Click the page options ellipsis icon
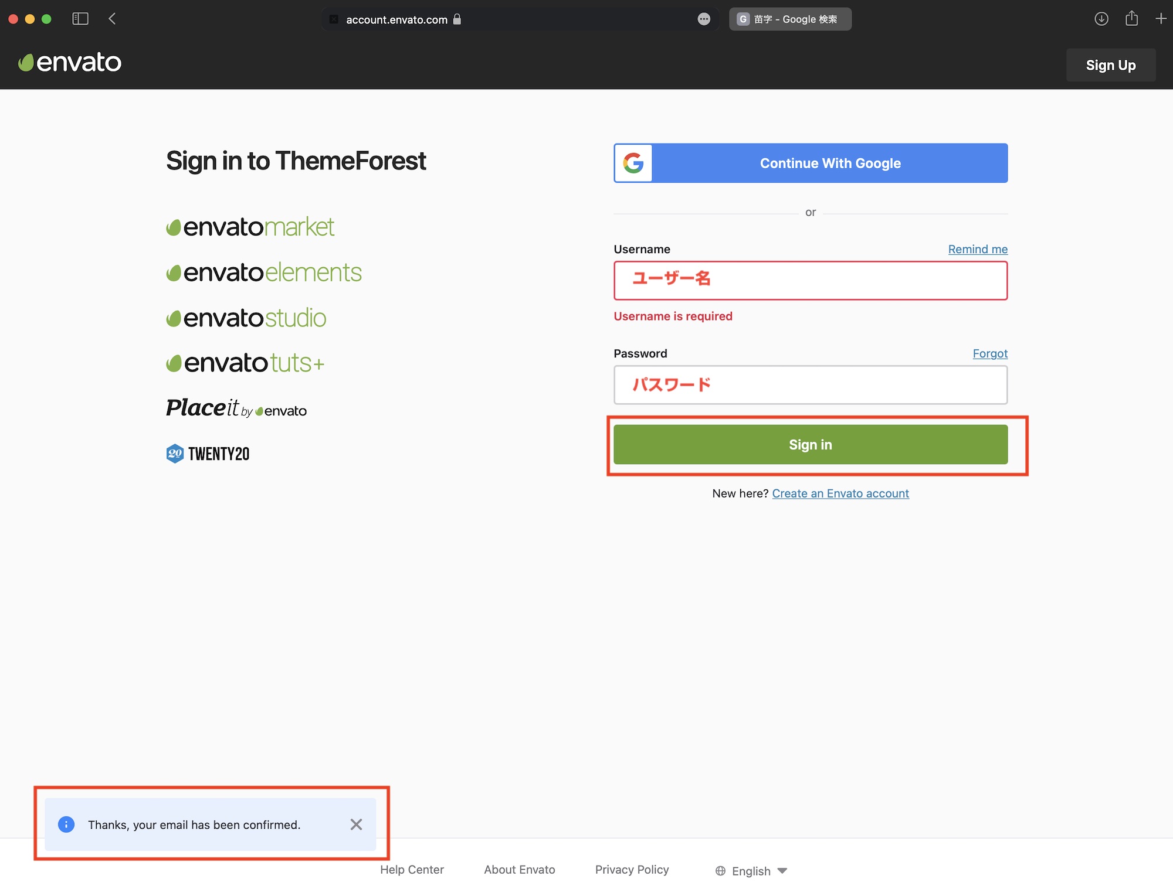Viewport: 1173px width, 889px height. pos(704,19)
